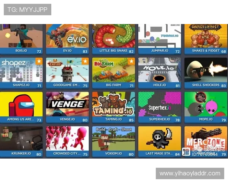This screenshot has height=183, width=228.
Task: Click the GOODGAME EM... title label
Action: pos(66,85)
